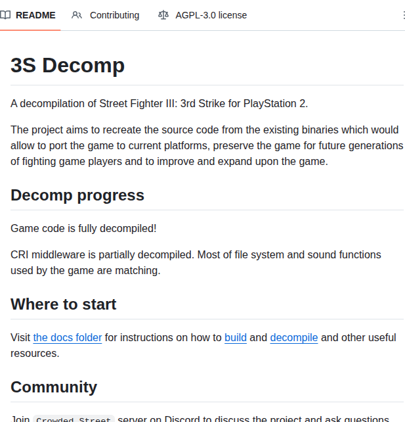The width and height of the screenshot is (405, 422).
Task: Open the AGPL-3.0 license tab
Action: tap(202, 15)
